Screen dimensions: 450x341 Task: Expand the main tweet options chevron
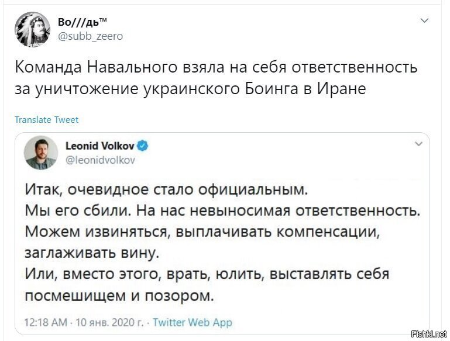[424, 20]
